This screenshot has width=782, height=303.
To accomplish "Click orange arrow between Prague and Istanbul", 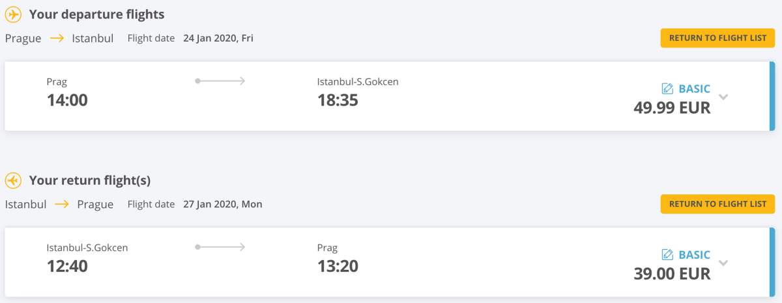I will pyautogui.click(x=57, y=38).
